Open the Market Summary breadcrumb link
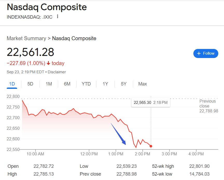Viewport: 224px width, 180px height. (x=26, y=39)
